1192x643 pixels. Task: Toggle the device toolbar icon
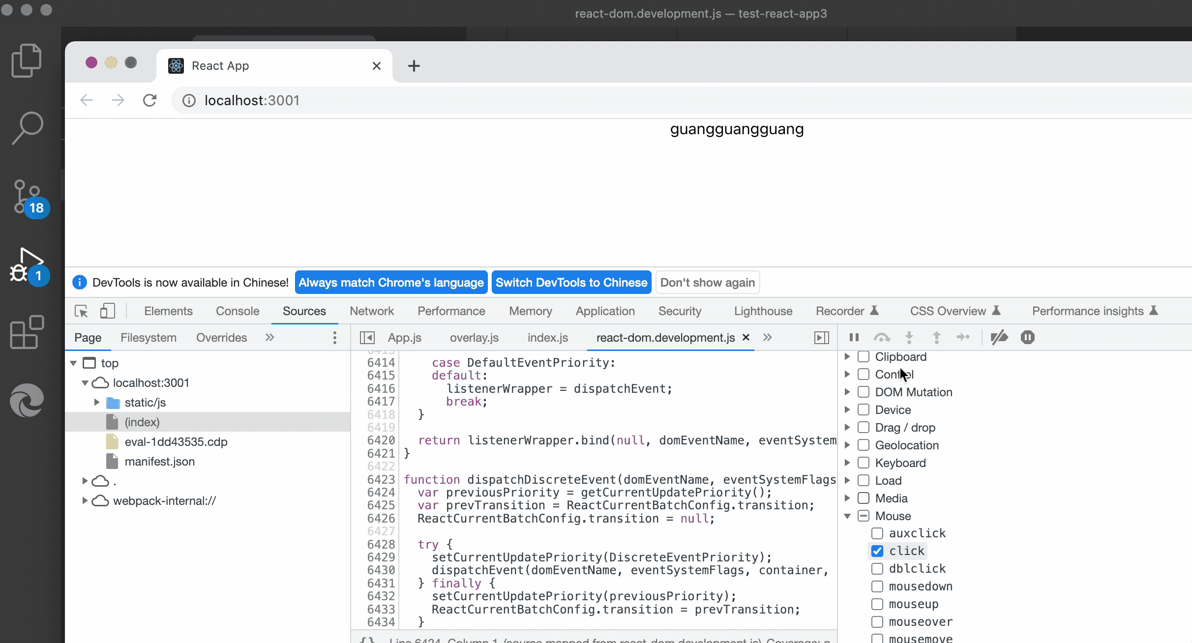coord(107,311)
